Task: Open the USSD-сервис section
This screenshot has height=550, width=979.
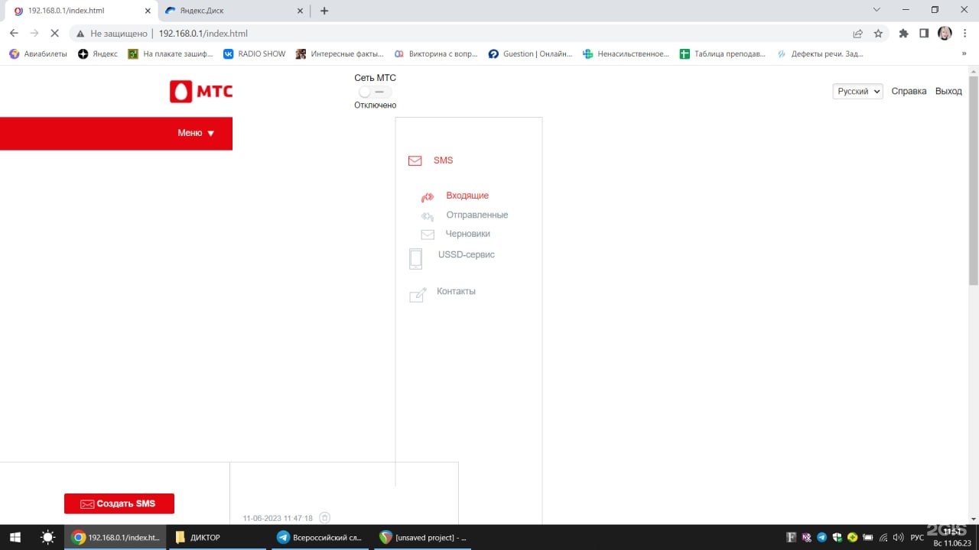Action: (467, 254)
